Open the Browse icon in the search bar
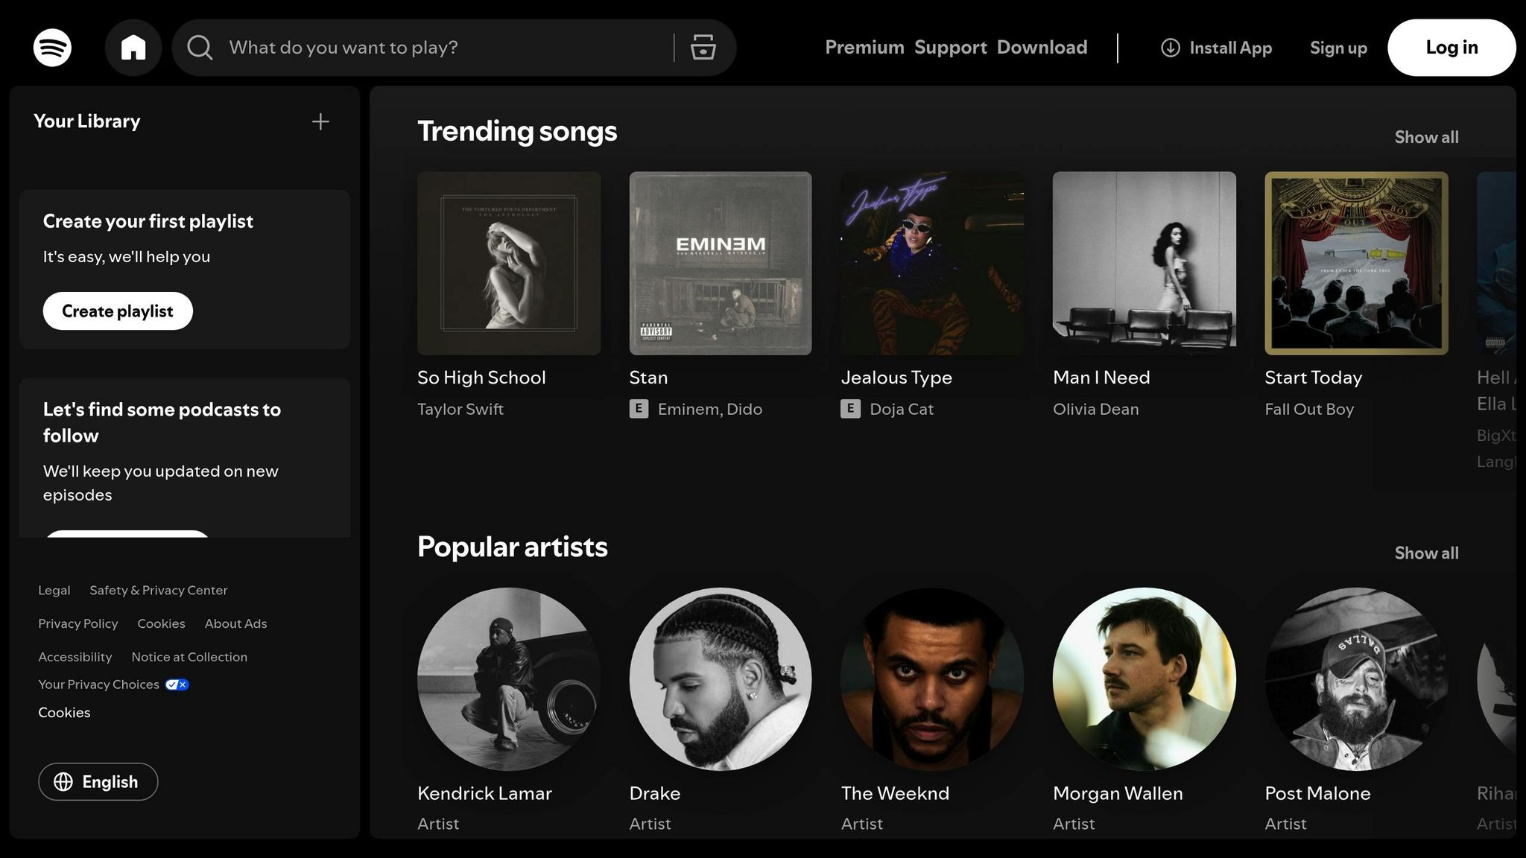This screenshot has height=858, width=1526. click(703, 48)
